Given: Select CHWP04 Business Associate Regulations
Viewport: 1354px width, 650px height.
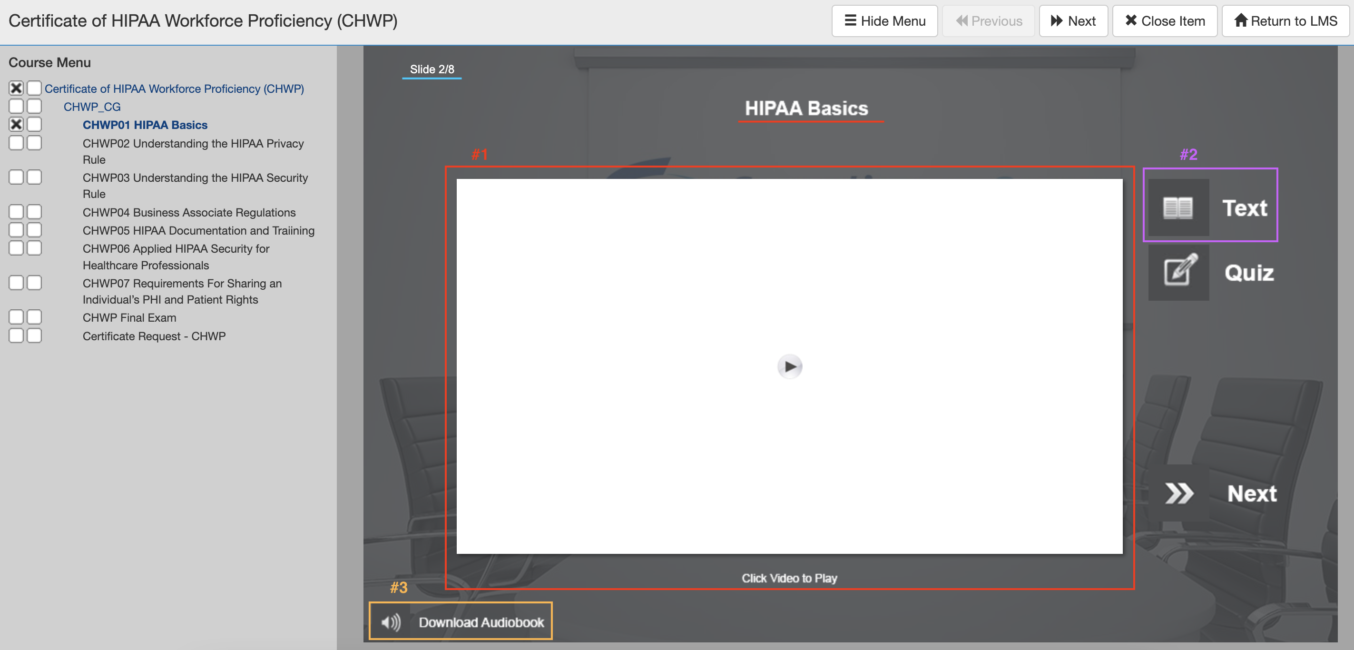Looking at the screenshot, I should (189, 212).
